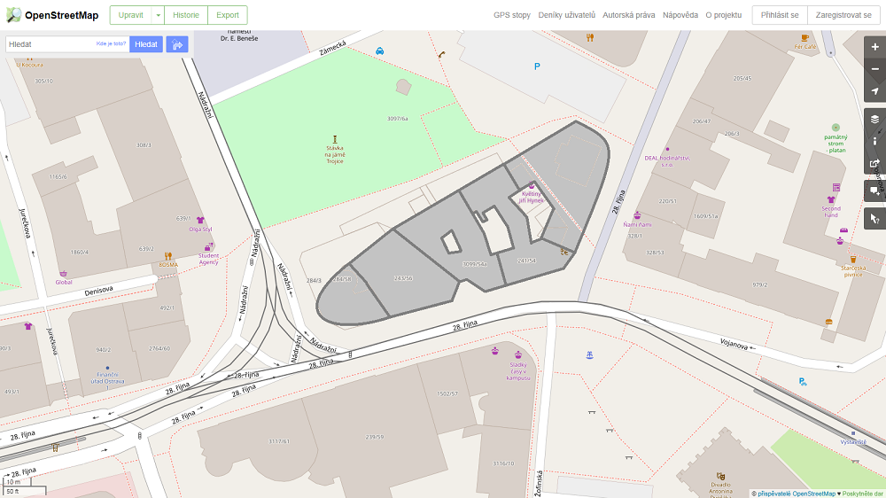Image resolution: width=886 pixels, height=498 pixels.
Task: Click the 'Poskytněte dar' donation link
Action: coord(862,494)
